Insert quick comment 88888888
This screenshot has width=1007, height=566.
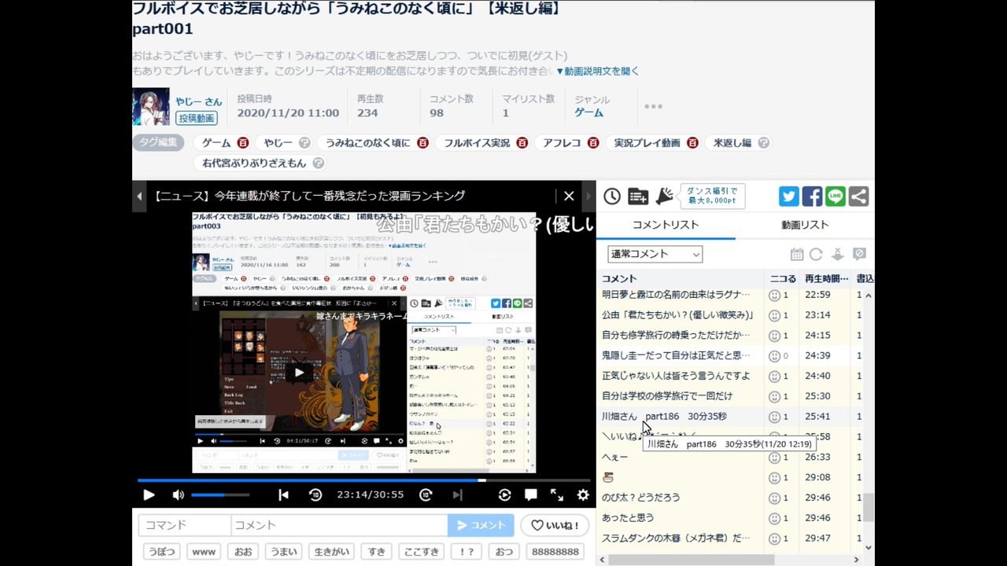point(555,552)
